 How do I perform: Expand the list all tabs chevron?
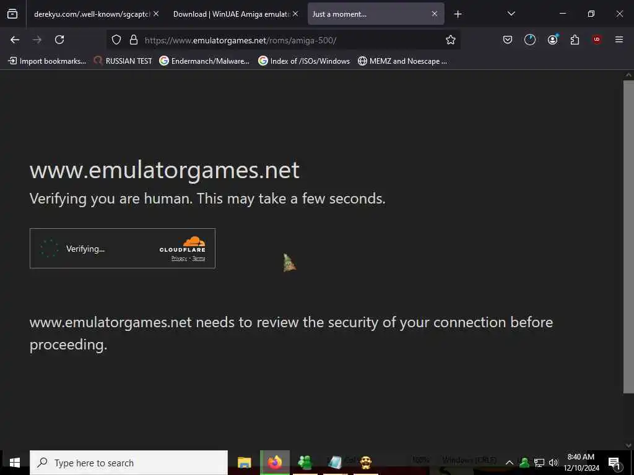click(x=511, y=14)
